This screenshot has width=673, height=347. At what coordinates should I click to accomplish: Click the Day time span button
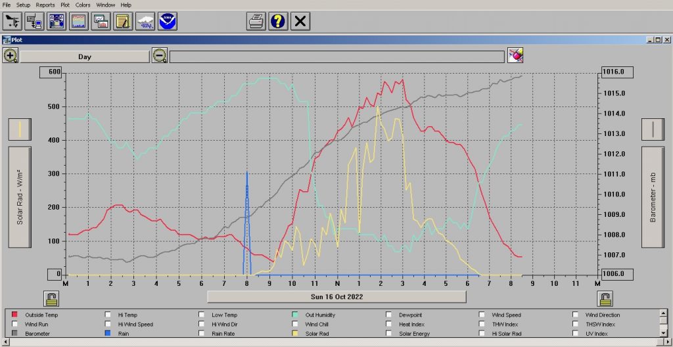point(85,57)
